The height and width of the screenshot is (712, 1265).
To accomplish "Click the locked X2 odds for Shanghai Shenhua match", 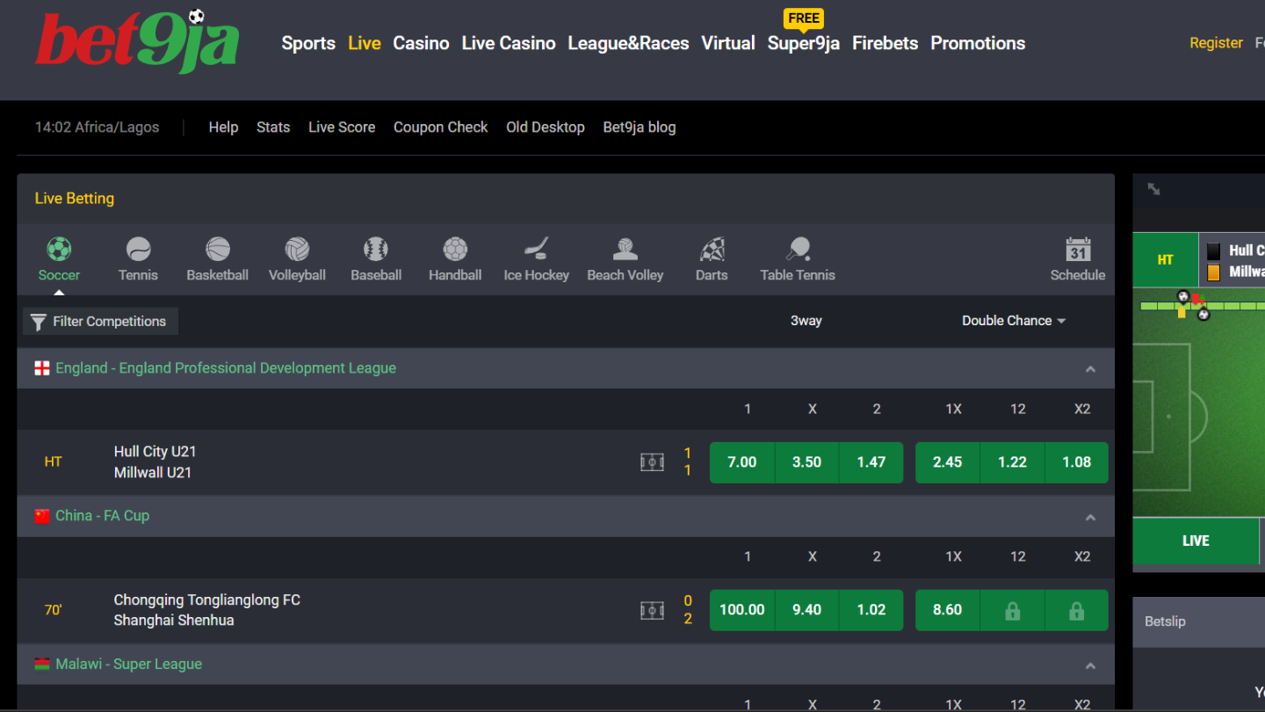I will [x=1076, y=610].
